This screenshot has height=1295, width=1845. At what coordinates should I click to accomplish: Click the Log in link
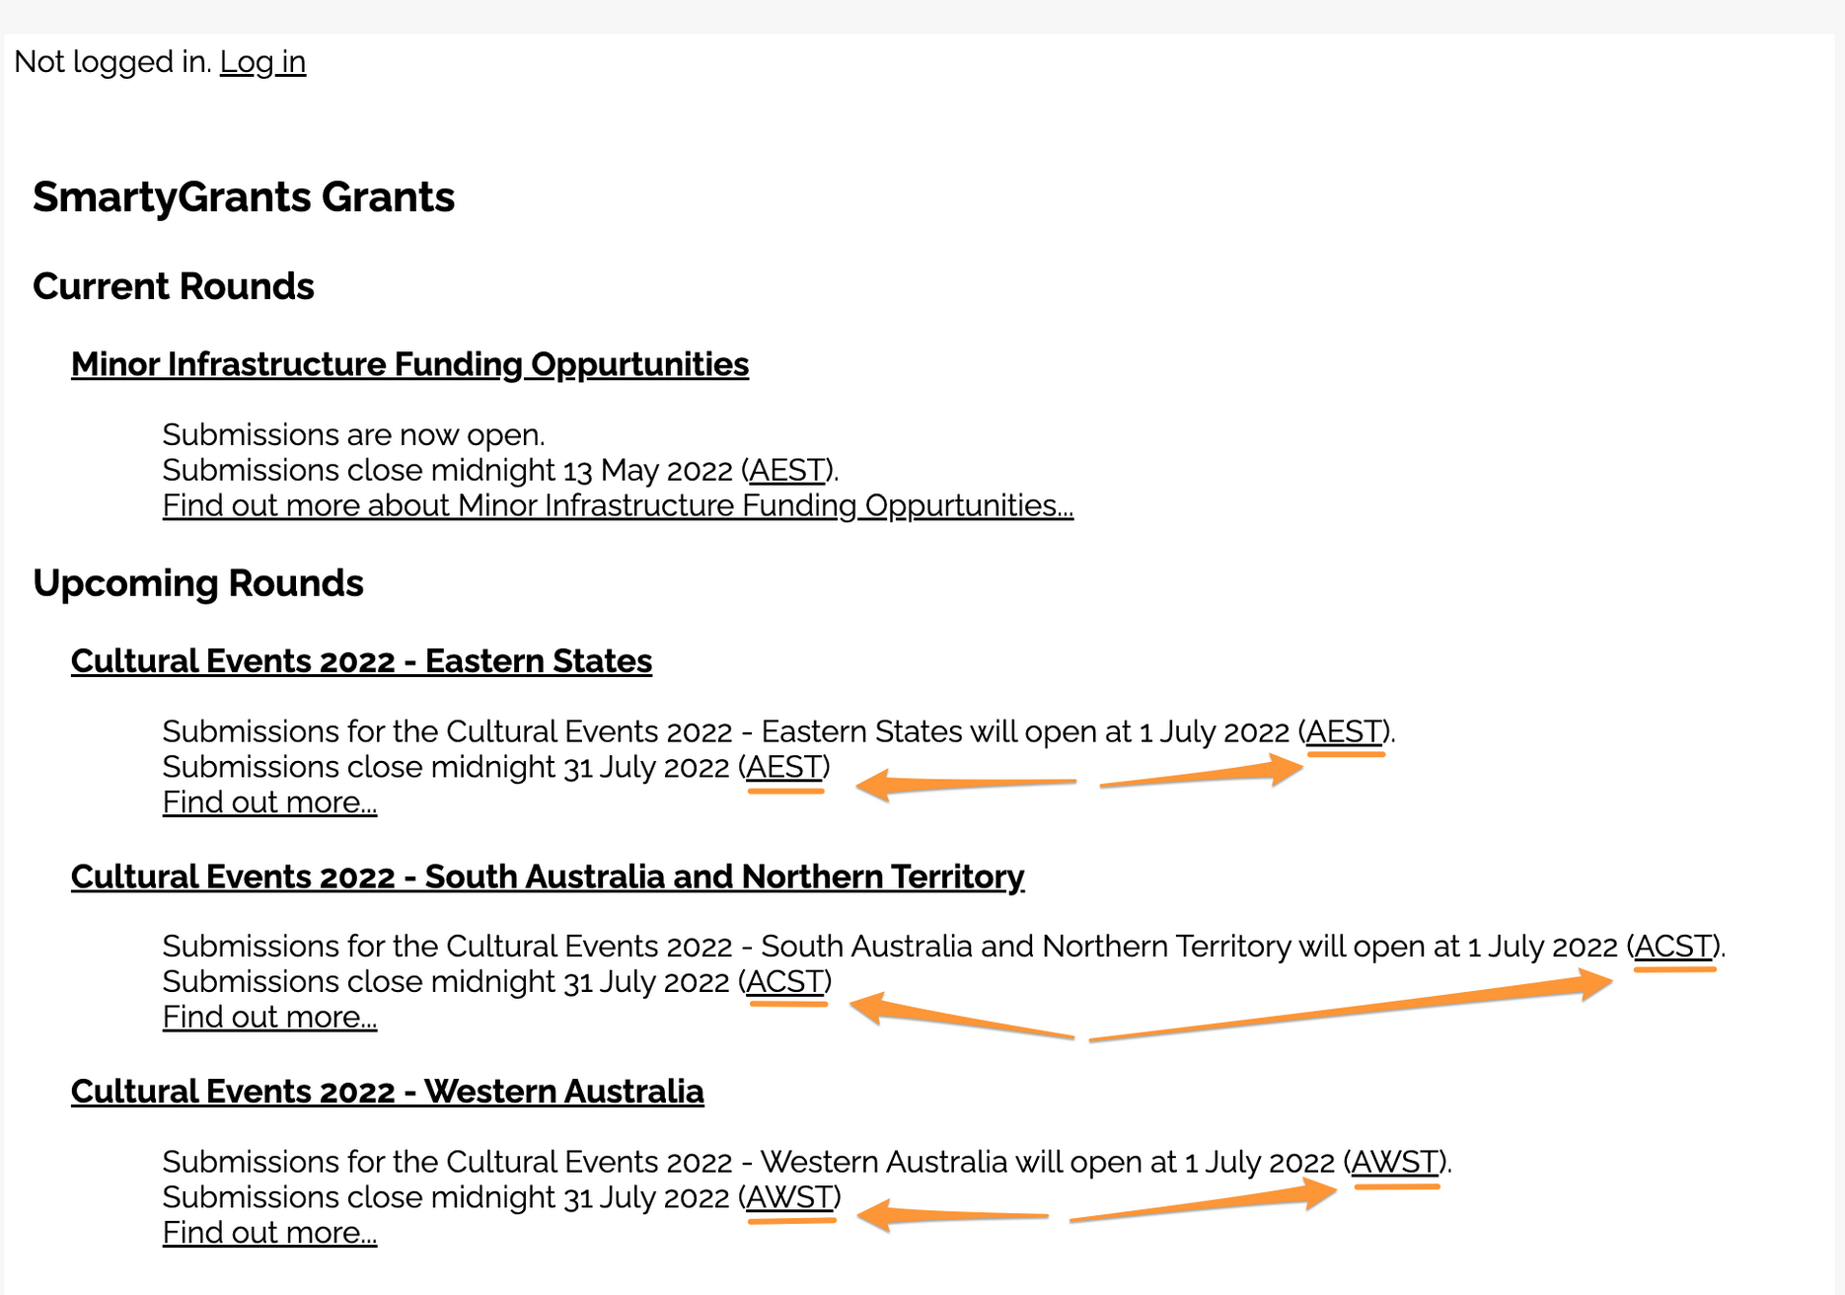tap(262, 62)
